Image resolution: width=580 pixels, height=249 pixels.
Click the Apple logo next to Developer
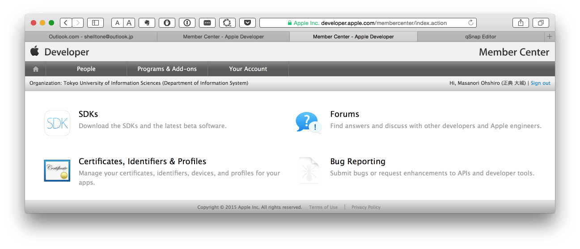pyautogui.click(x=35, y=51)
